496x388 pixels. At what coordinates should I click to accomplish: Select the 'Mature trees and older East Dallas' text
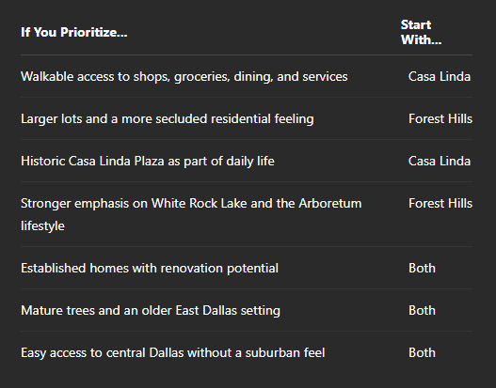coord(151,311)
